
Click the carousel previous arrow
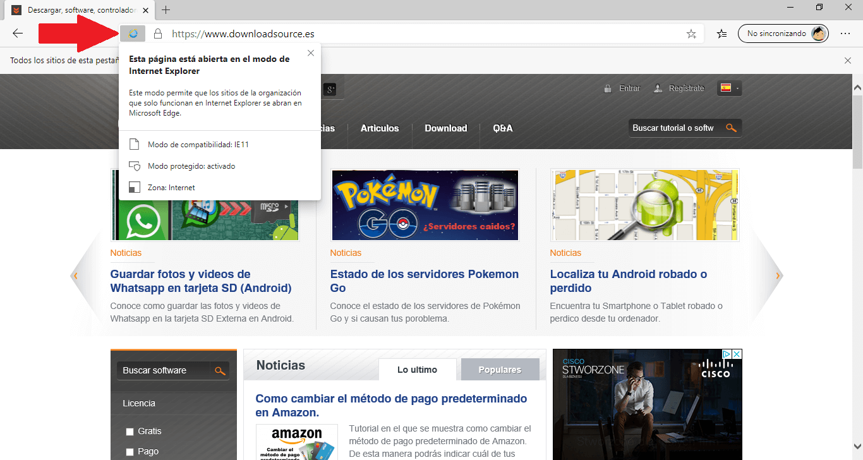point(76,275)
